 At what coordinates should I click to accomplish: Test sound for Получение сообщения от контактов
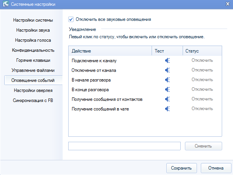pyautogui.click(x=167, y=99)
